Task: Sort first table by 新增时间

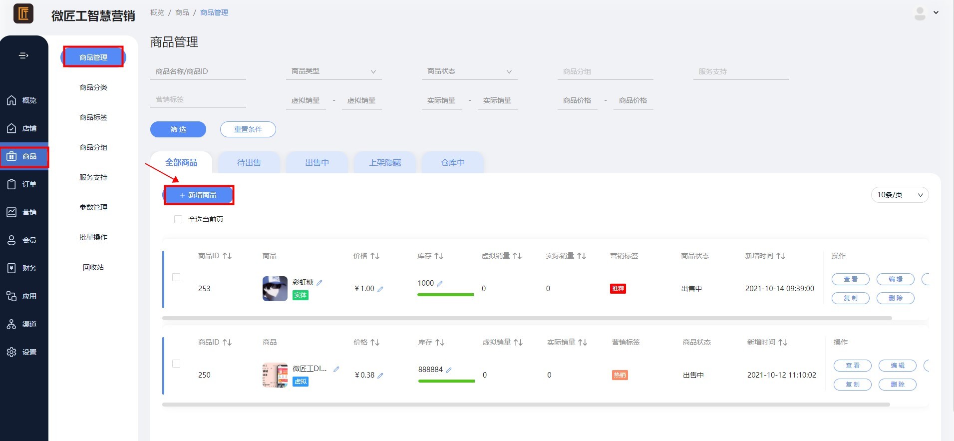Action: [781, 256]
